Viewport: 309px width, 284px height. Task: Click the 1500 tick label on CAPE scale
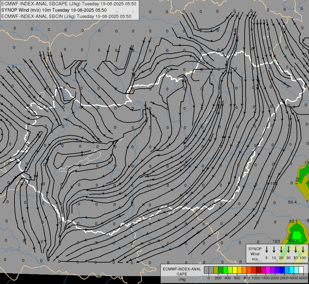265,278
